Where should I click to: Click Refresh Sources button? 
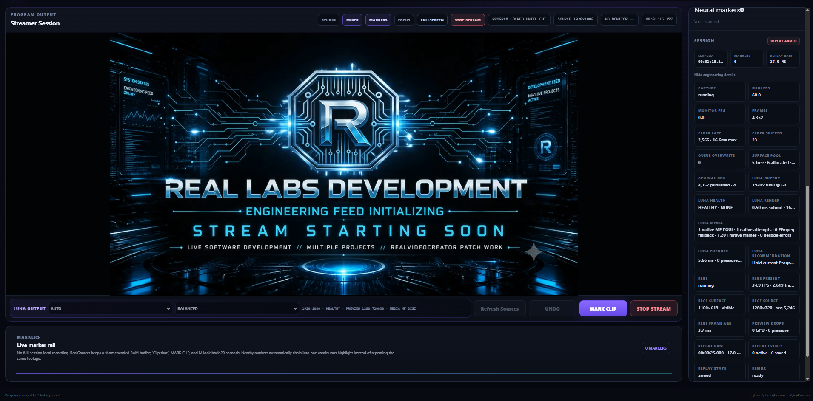point(499,309)
